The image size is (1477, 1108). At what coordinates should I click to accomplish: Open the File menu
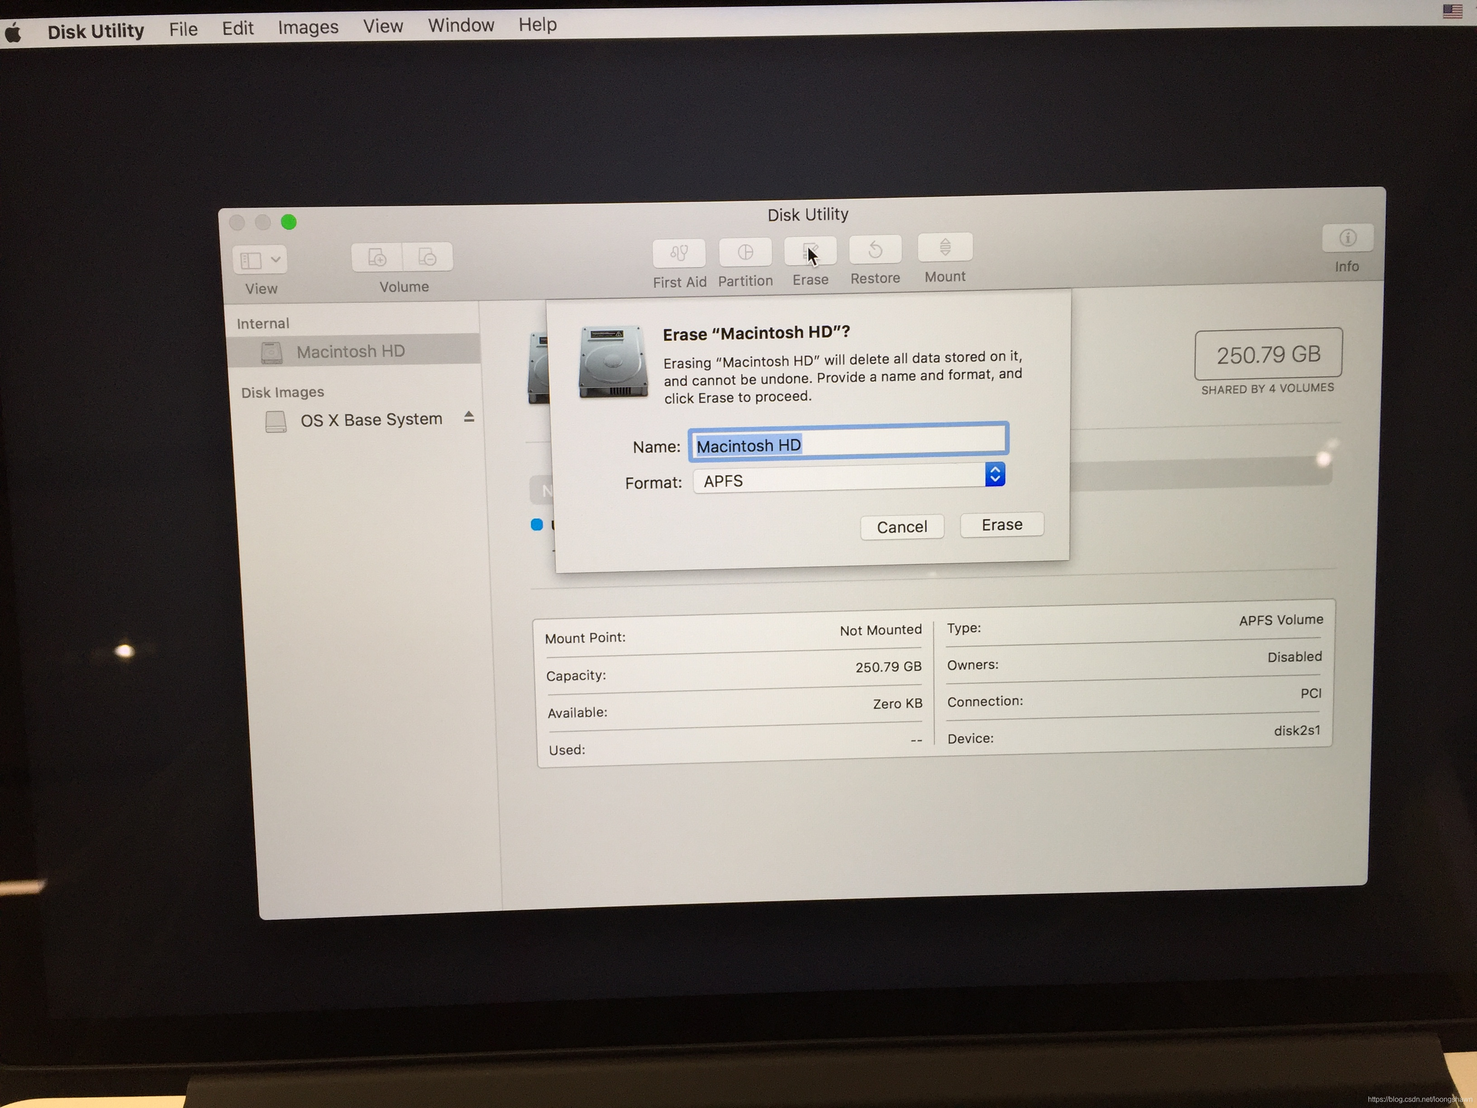tap(183, 29)
